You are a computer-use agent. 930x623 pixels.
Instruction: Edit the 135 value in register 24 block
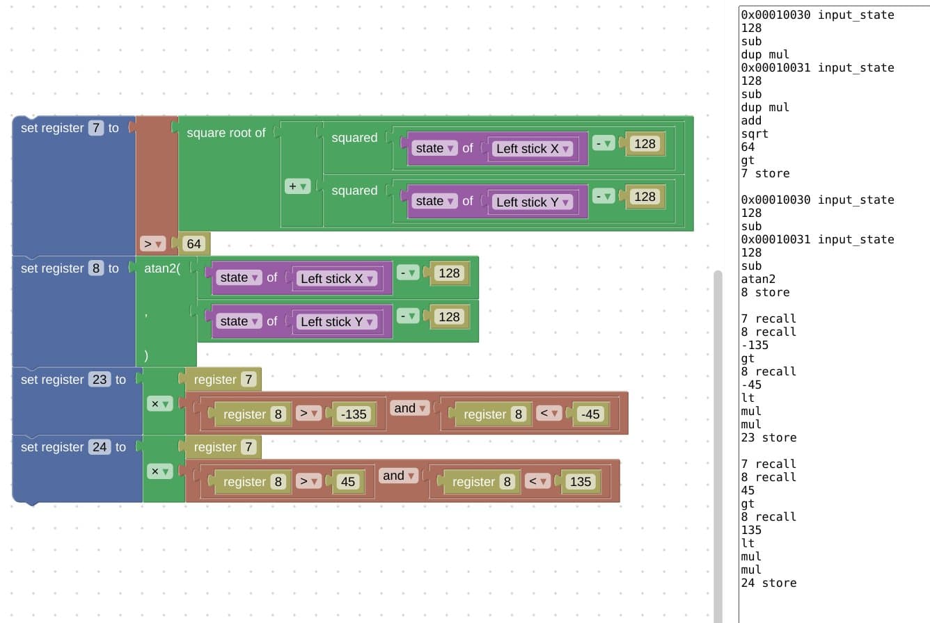(581, 482)
